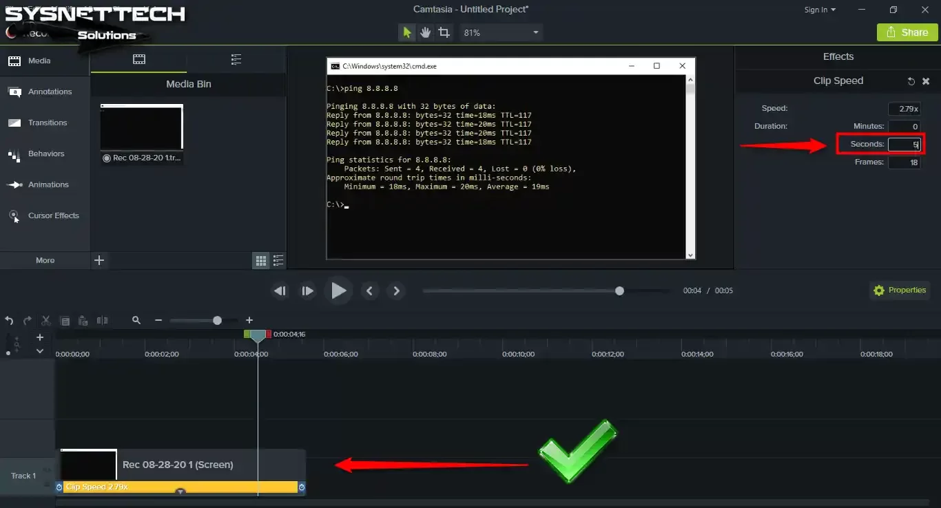Switch to Library list tab
This screenshot has height=508, width=941.
pyautogui.click(x=236, y=59)
